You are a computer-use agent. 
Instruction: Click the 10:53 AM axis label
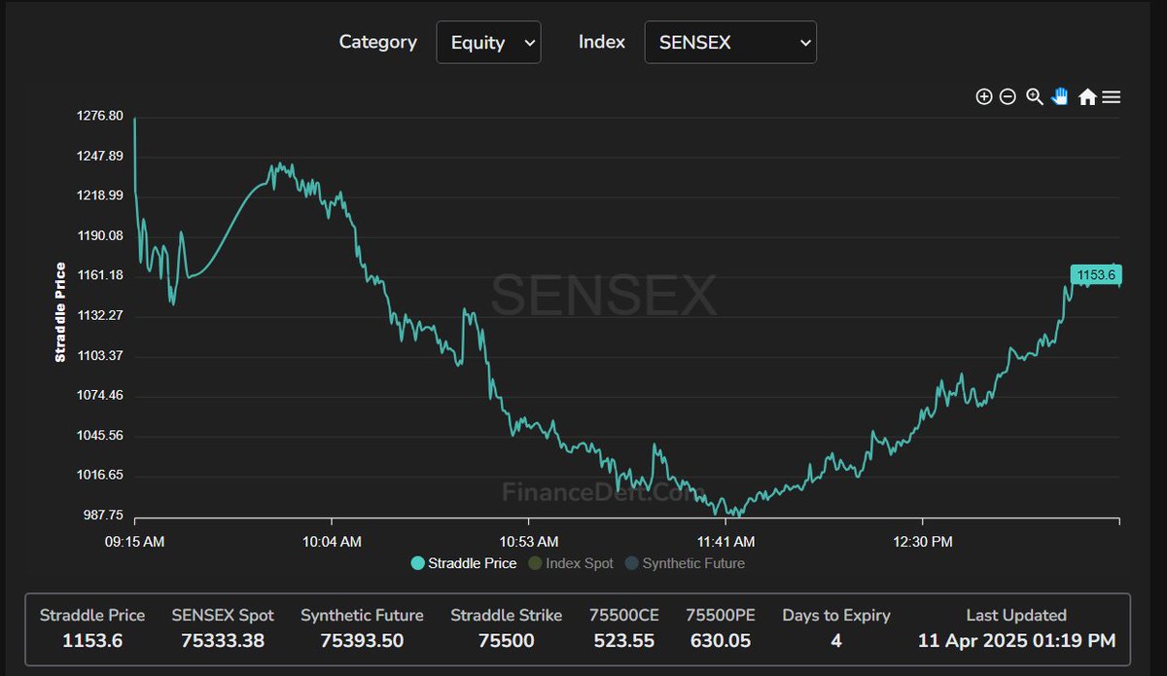[x=529, y=542]
